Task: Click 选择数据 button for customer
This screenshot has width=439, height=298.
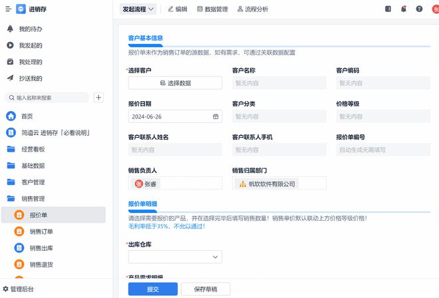Action: coord(175,83)
